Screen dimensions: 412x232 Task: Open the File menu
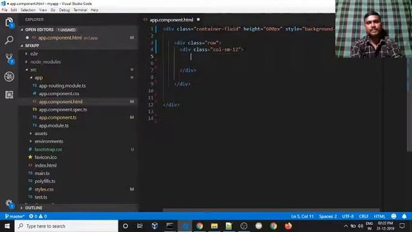coord(5,10)
